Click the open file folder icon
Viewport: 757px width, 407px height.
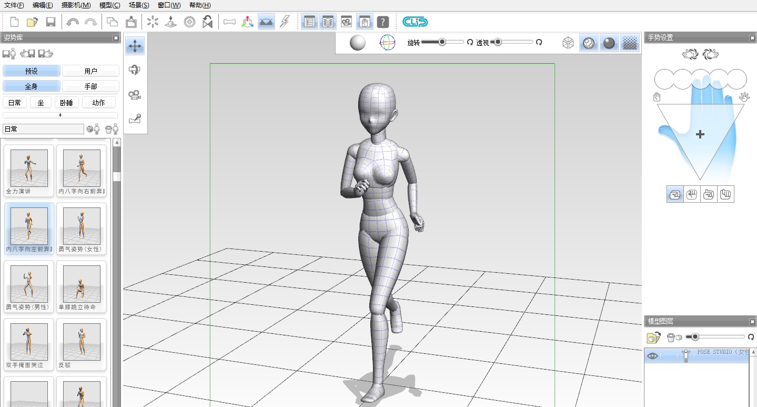(33, 22)
